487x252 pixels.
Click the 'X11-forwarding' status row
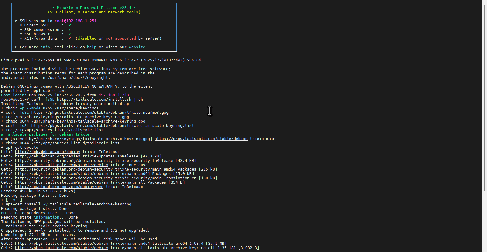(91, 38)
